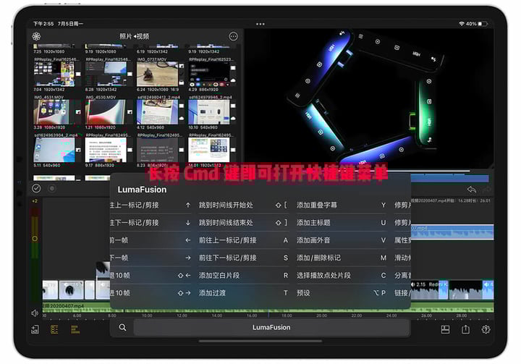Mute audio using the speaker icon
Viewport: 521px width, 364px height.
(x=35, y=313)
